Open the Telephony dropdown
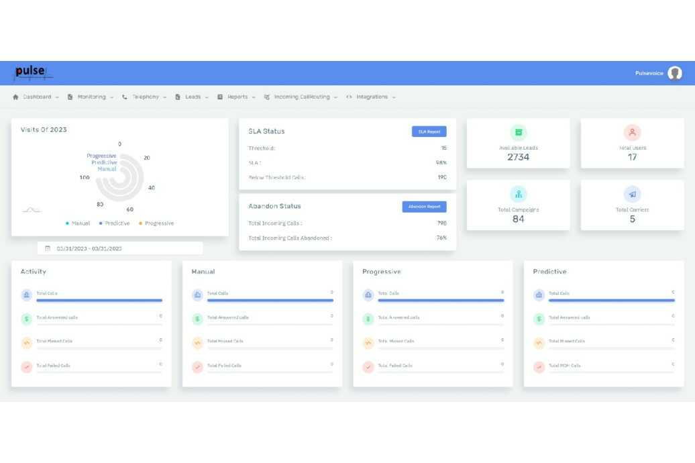Viewport: 695px width, 463px height. [146, 96]
